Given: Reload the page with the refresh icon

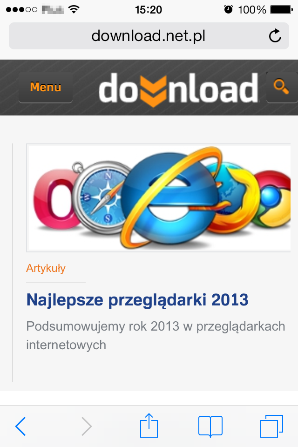Looking at the screenshot, I should click(x=275, y=36).
